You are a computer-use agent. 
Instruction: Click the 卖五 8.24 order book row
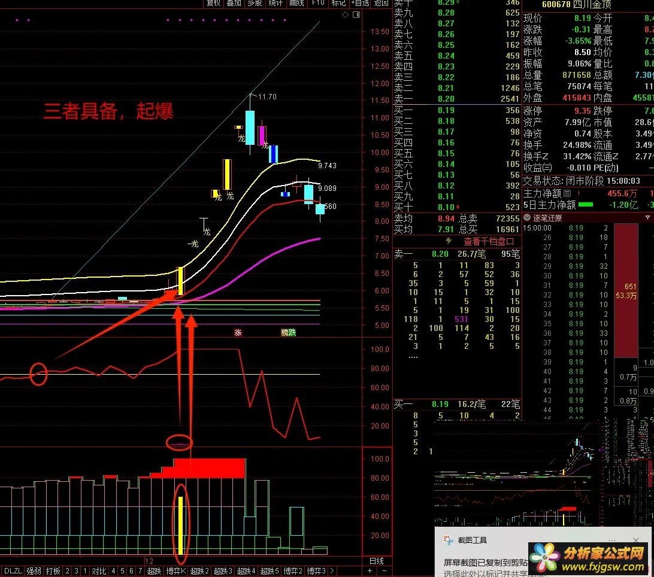point(457,56)
